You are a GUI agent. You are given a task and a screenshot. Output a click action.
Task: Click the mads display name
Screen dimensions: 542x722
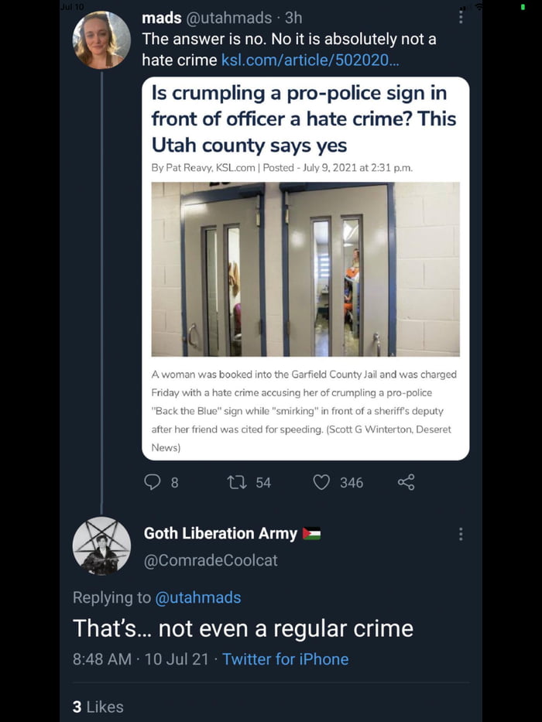161,17
